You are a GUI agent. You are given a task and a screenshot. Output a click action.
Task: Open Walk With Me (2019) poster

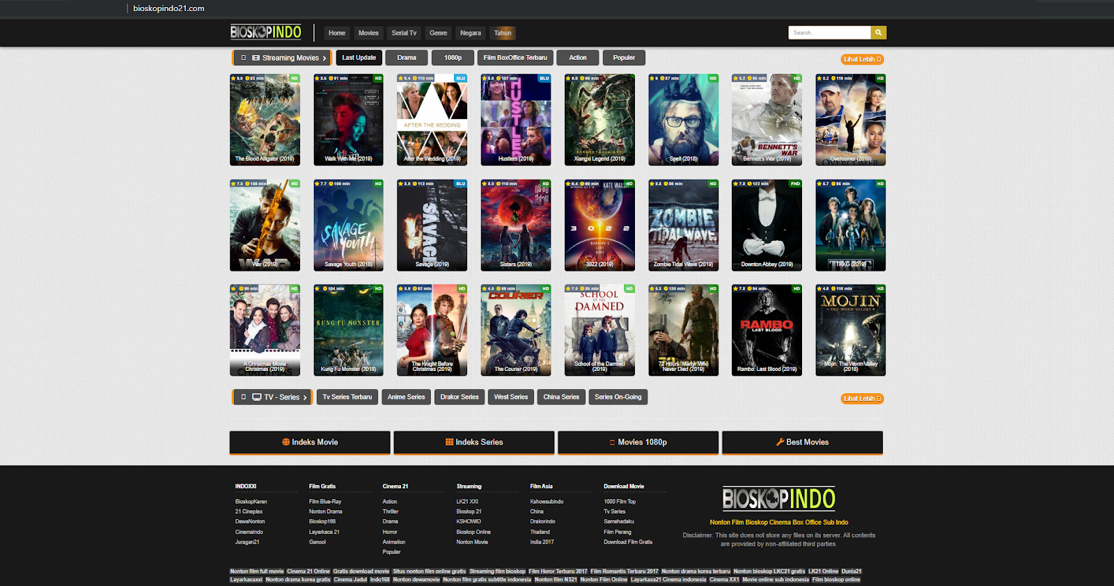click(349, 120)
